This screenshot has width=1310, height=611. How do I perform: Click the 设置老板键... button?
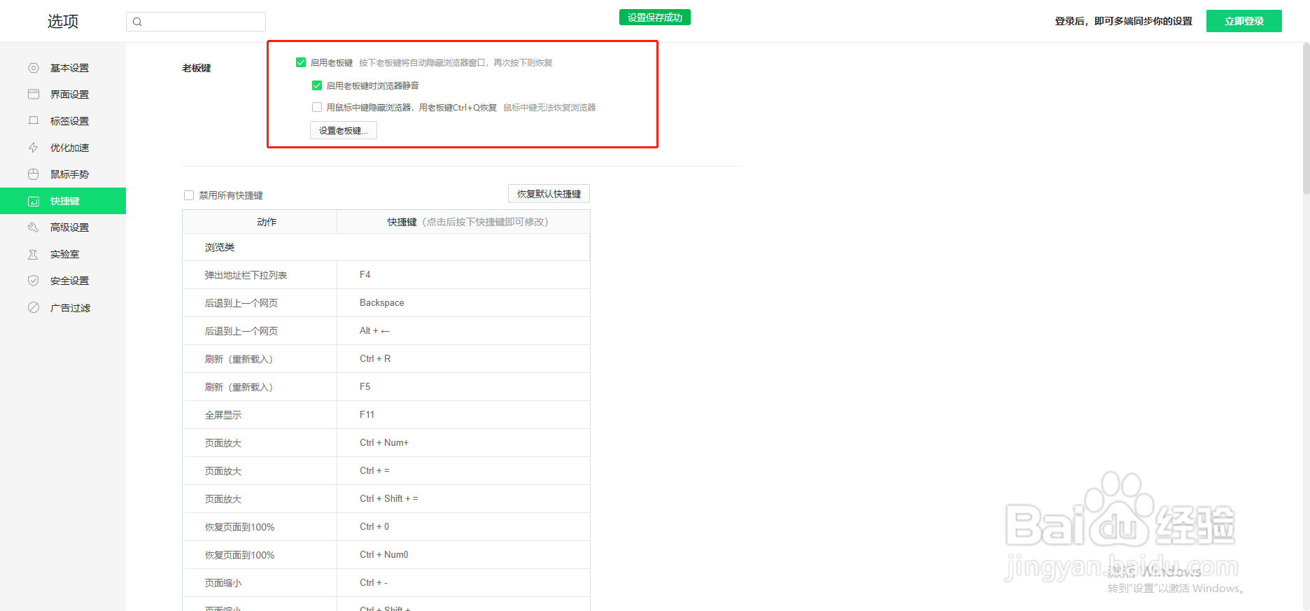click(x=344, y=130)
